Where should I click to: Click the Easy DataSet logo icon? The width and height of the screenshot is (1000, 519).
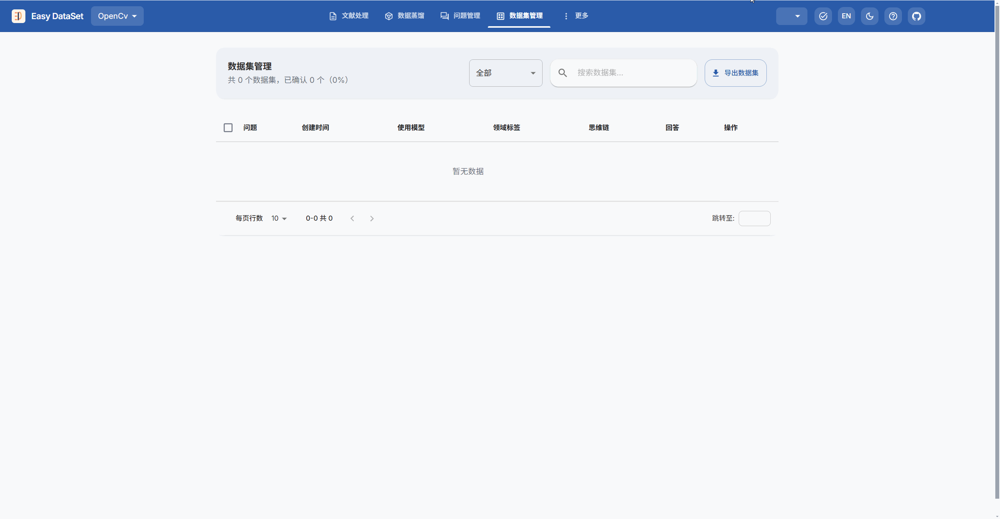[18, 16]
